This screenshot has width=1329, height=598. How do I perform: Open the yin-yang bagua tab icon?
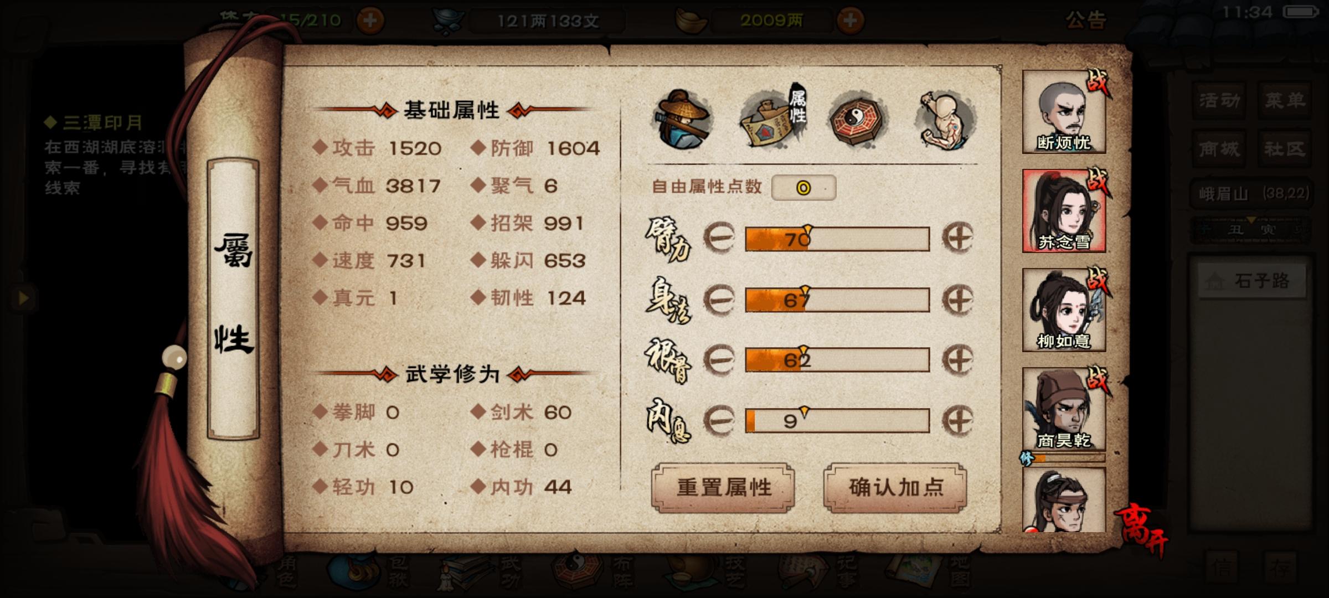tap(858, 118)
